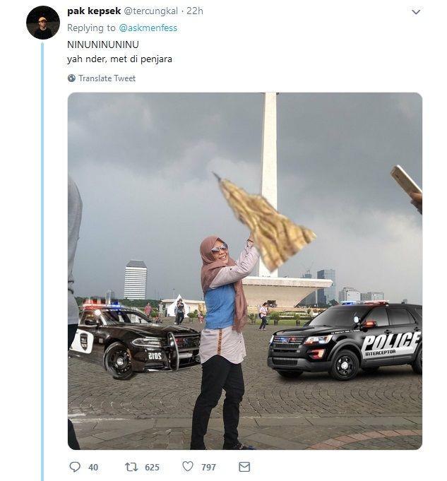
Task: Click the NINUNINUNINU tweet text
Action: (x=103, y=44)
